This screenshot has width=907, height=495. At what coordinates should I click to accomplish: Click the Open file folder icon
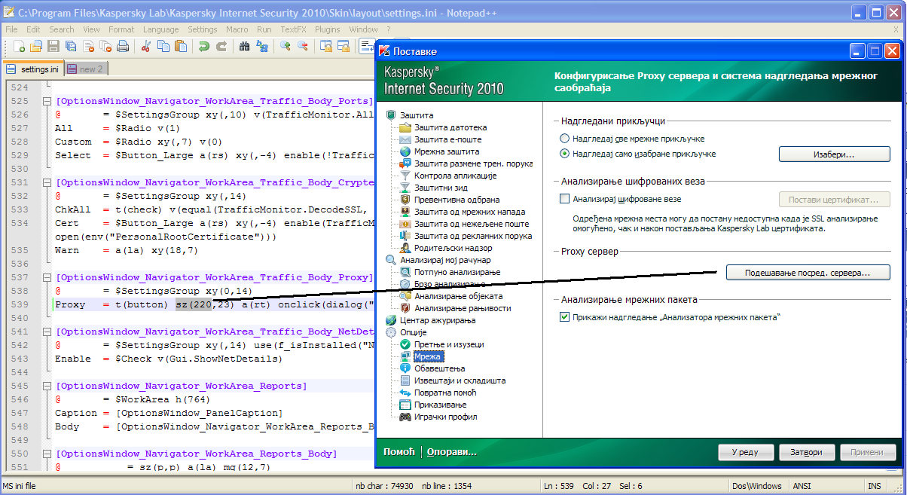[35, 47]
